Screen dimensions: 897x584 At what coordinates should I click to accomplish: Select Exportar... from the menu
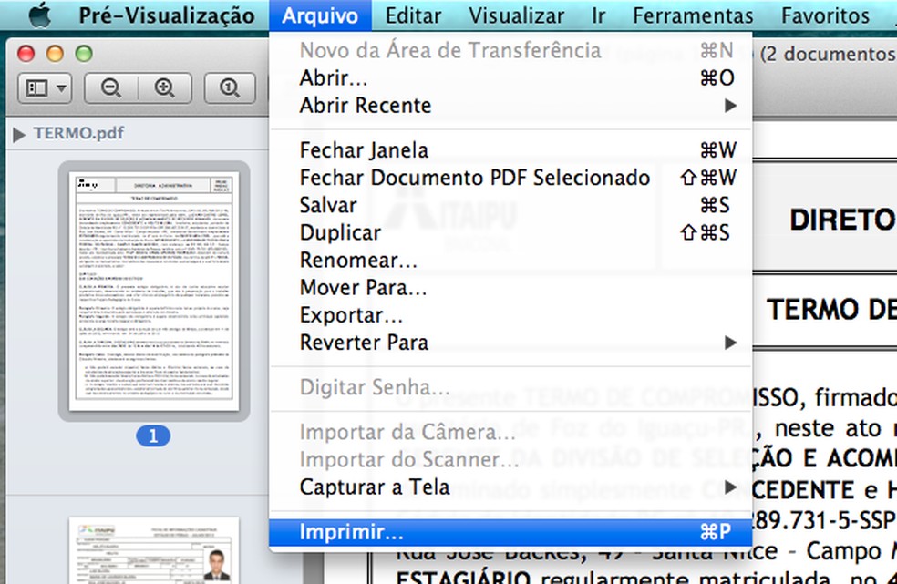point(510,314)
